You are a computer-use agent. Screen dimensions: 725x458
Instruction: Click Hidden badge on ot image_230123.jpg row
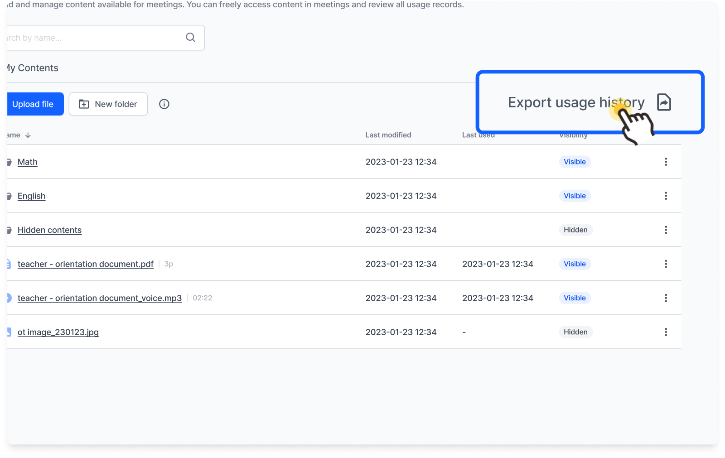pyautogui.click(x=575, y=332)
